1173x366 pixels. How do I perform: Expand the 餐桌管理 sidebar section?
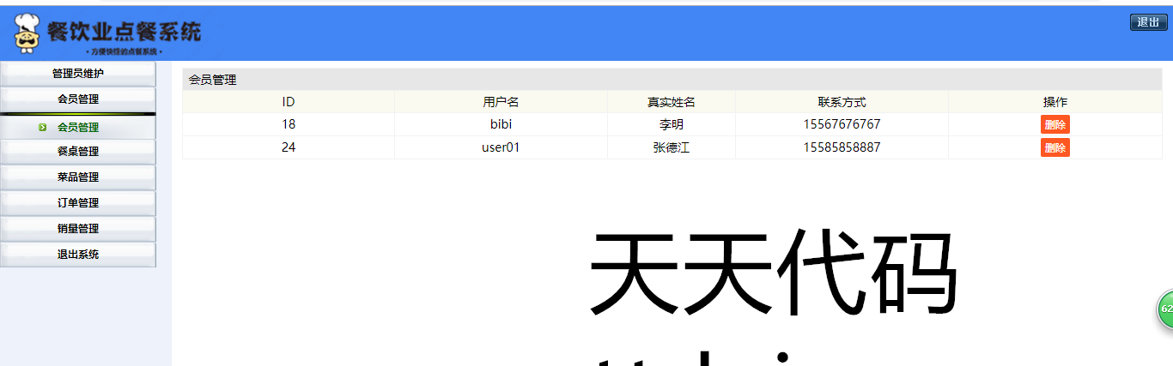coord(78,152)
